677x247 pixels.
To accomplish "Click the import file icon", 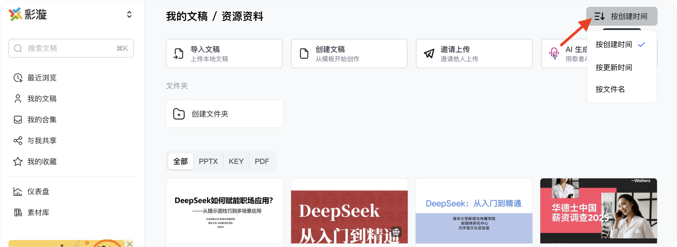I will pyautogui.click(x=178, y=53).
